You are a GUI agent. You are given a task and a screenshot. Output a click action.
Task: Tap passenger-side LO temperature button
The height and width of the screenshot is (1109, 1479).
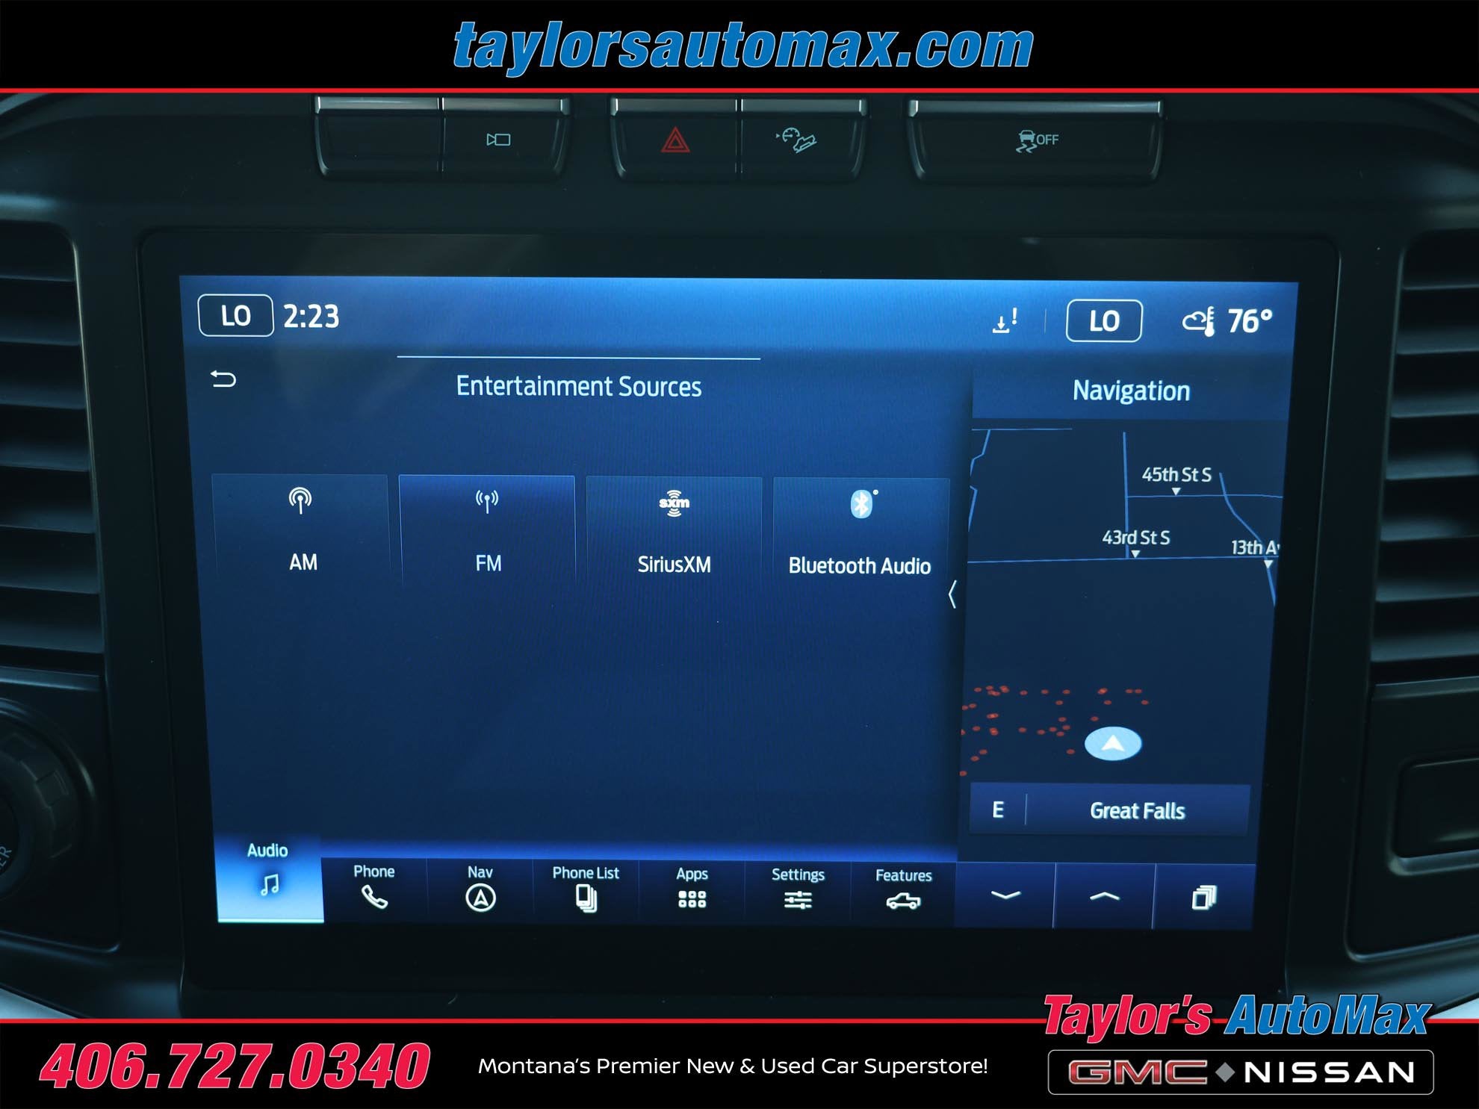point(1103,321)
